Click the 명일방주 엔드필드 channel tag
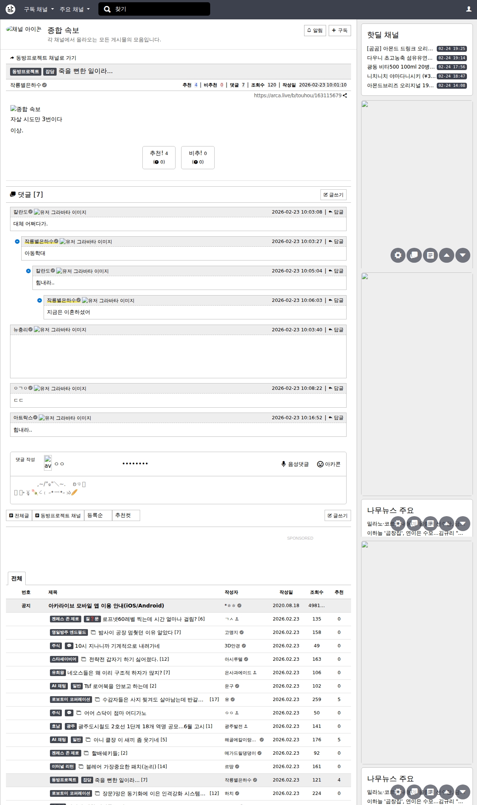 click(x=69, y=632)
